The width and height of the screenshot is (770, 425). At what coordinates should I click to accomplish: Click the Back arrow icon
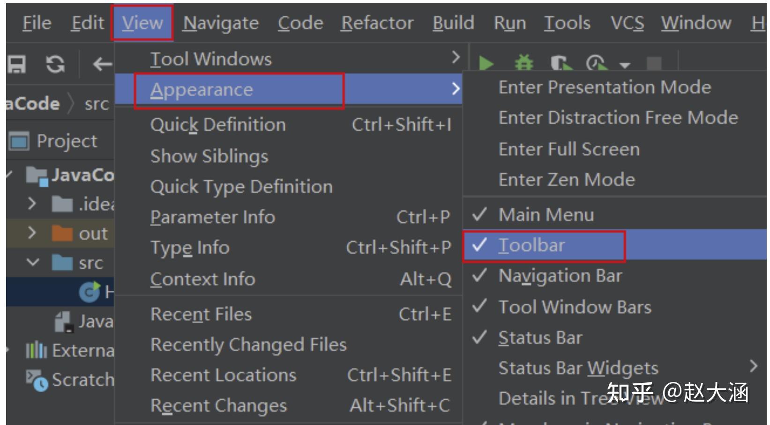click(x=102, y=64)
